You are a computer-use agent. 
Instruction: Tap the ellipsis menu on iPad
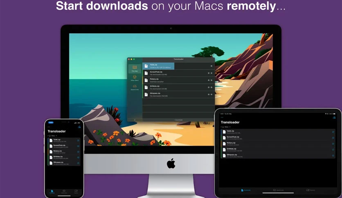pos(222,117)
